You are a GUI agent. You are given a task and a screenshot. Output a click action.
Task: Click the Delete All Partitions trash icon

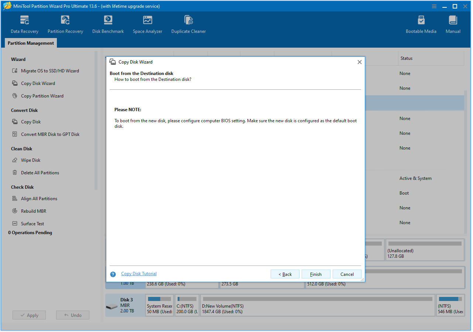tap(15, 173)
